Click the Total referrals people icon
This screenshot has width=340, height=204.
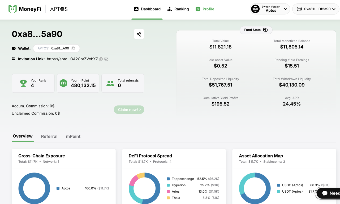(110, 83)
